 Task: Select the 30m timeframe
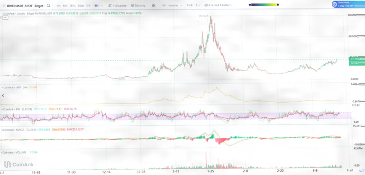pyautogui.click(x=81, y=5)
